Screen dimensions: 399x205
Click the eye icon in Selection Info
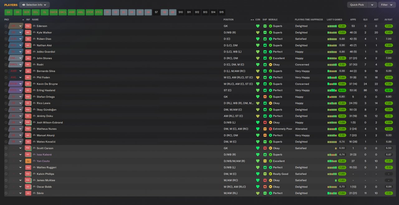tap(24, 5)
